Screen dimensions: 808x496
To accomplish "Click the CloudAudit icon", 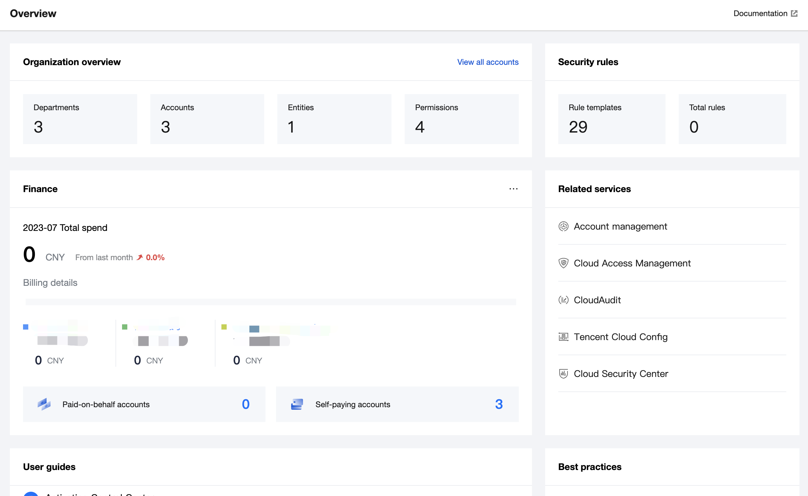I will [x=563, y=300].
